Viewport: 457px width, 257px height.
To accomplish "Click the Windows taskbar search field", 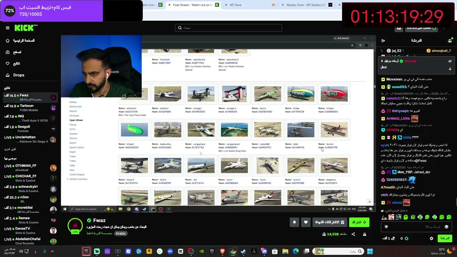I will click(338, 251).
